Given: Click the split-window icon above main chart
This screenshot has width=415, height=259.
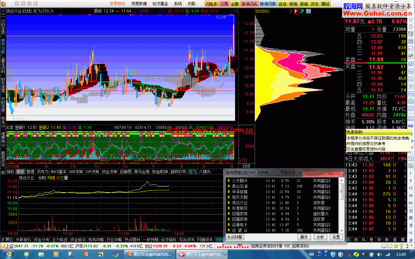Looking at the screenshot, I should click(236, 11).
